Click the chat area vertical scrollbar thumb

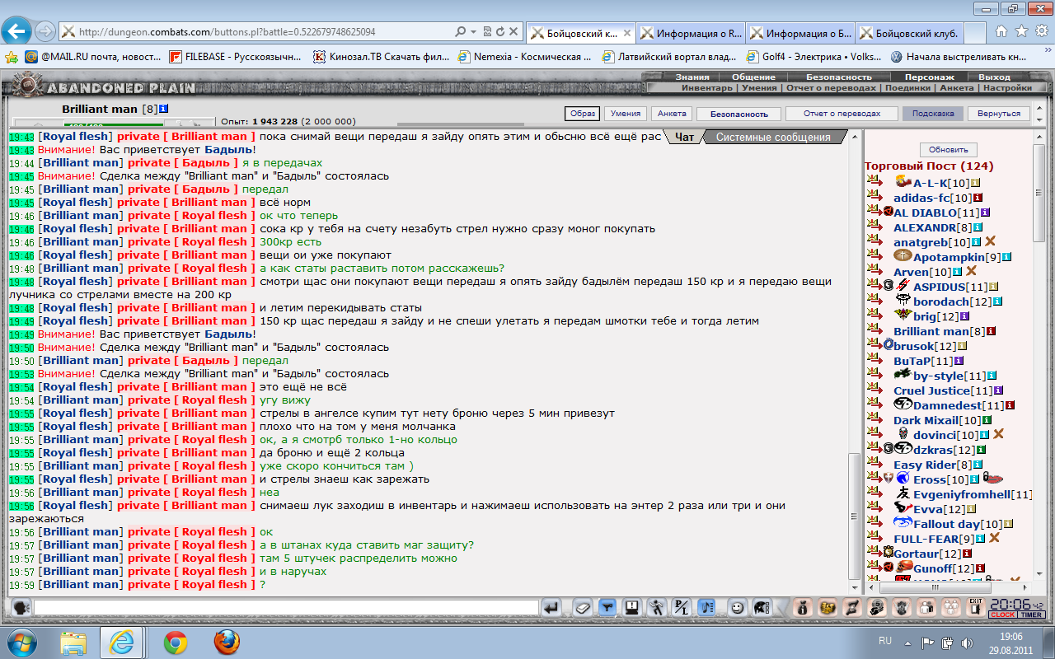coord(854,517)
